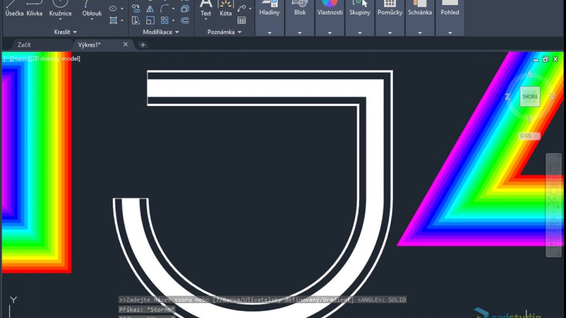Select the Oblouk arc tool

(92, 9)
